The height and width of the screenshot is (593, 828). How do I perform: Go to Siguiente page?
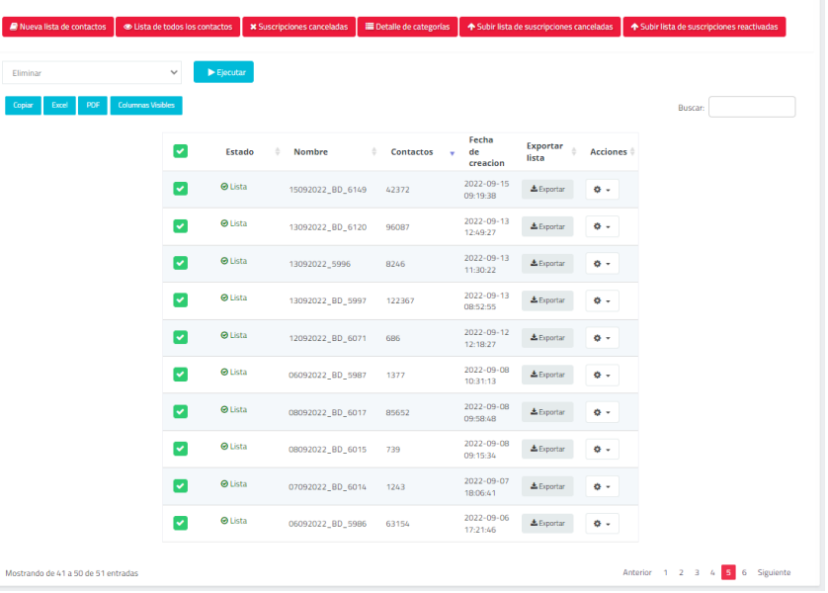[774, 572]
